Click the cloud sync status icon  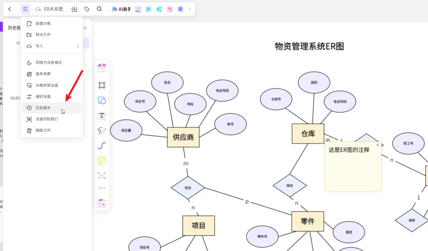(x=38, y=9)
